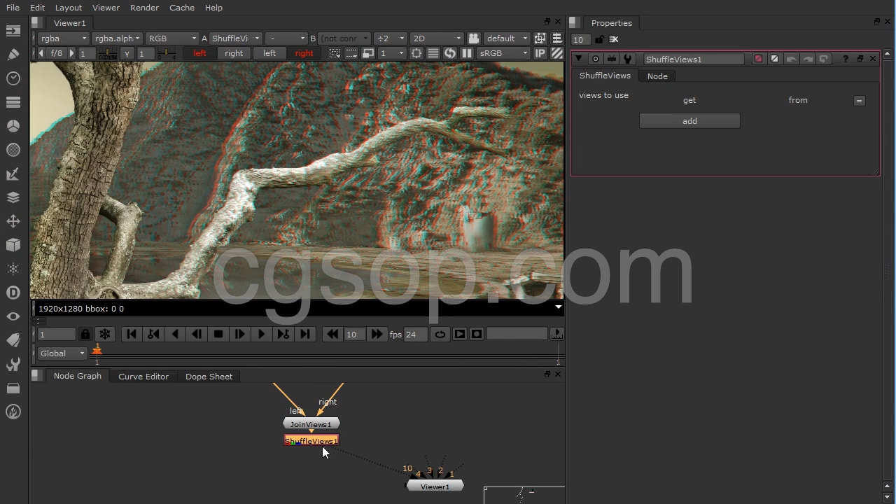Open the Cache menu

182,8
